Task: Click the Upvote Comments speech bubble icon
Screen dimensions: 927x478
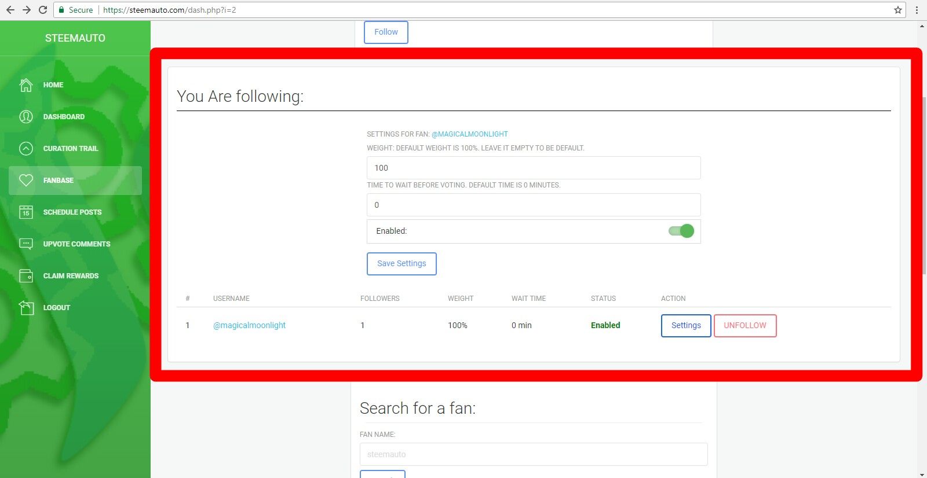Action: click(26, 244)
